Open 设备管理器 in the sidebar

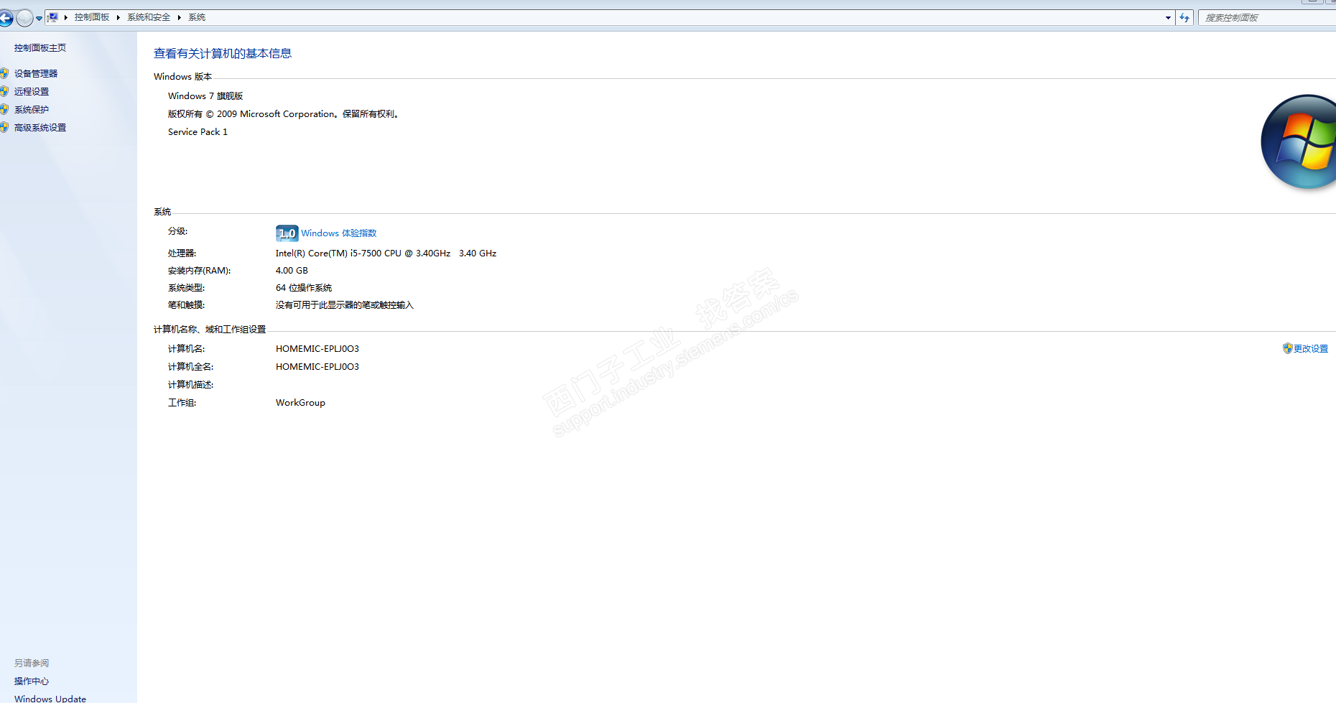tap(36, 74)
